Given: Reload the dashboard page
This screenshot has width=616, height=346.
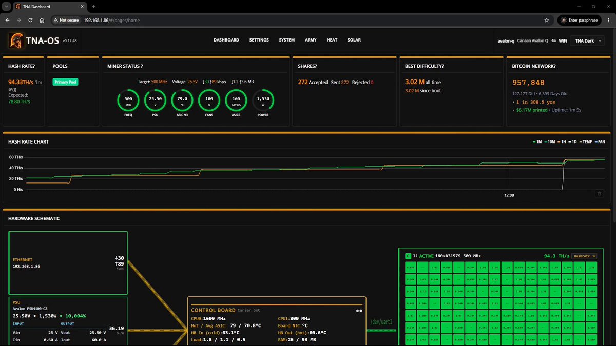Looking at the screenshot, I should click(x=30, y=20).
